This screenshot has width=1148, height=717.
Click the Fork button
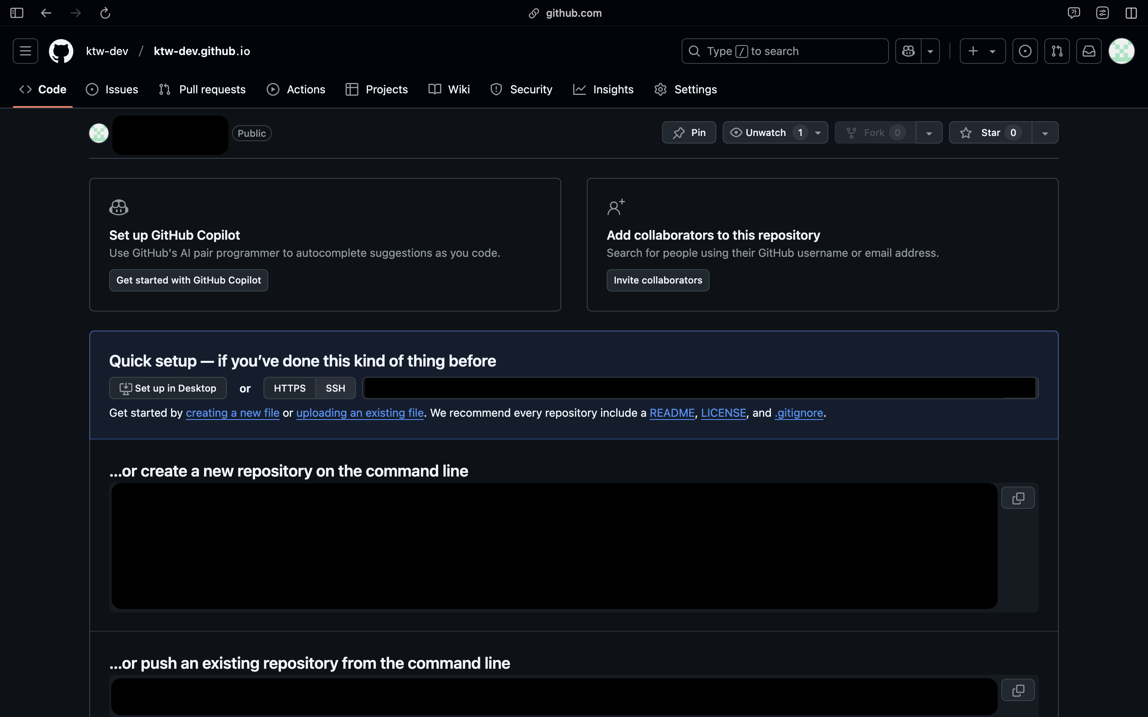point(875,133)
